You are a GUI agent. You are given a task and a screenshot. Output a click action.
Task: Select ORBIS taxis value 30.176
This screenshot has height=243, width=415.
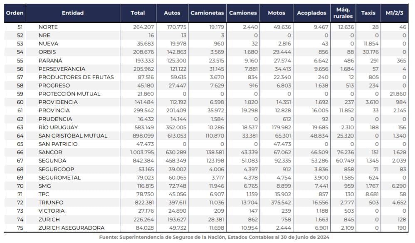(x=367, y=52)
